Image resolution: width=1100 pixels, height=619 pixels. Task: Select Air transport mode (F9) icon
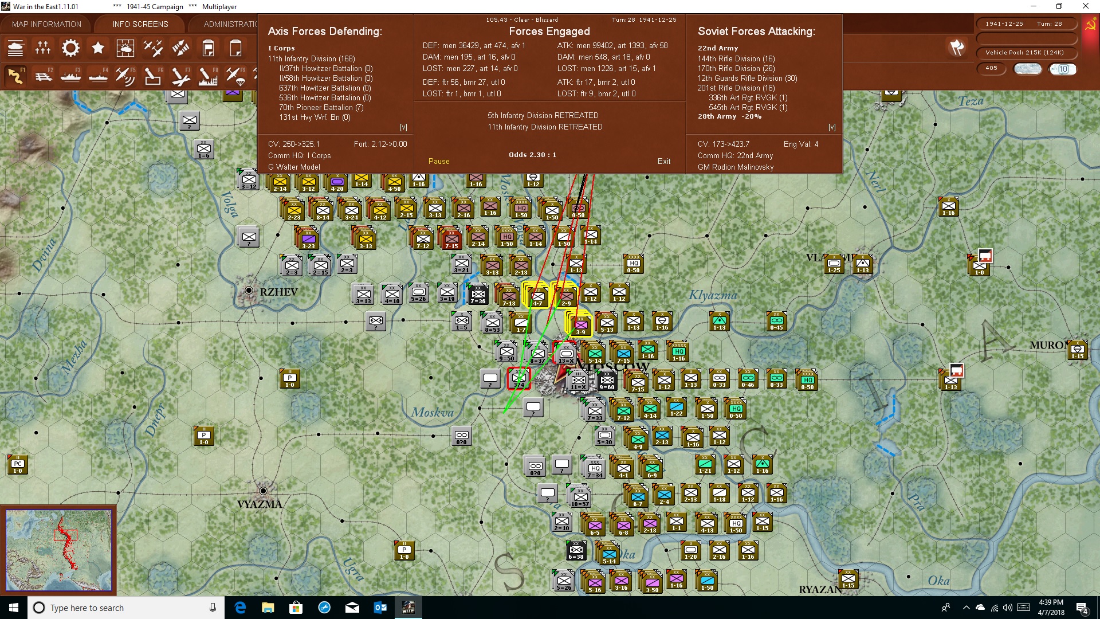click(x=235, y=76)
